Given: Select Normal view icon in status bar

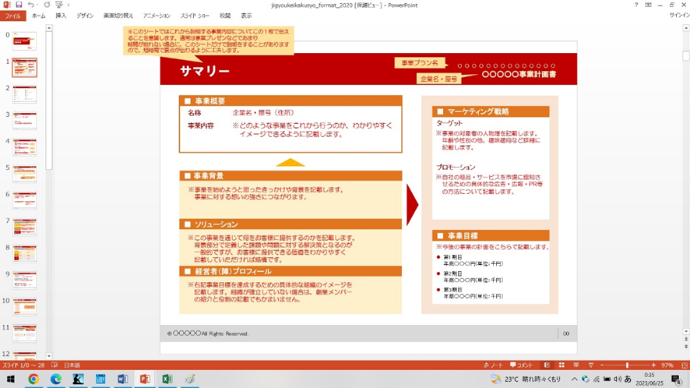Looking at the screenshot, I should pos(547,365).
